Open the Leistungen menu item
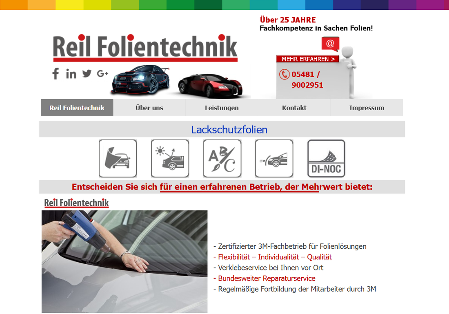 (x=222, y=108)
